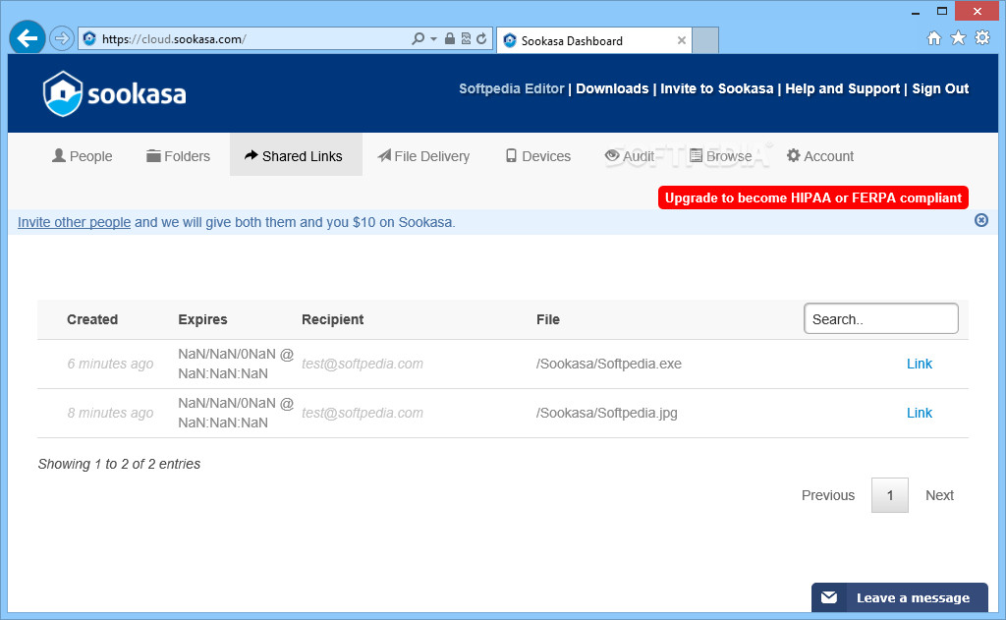Click the browser Home icon

[x=934, y=38]
